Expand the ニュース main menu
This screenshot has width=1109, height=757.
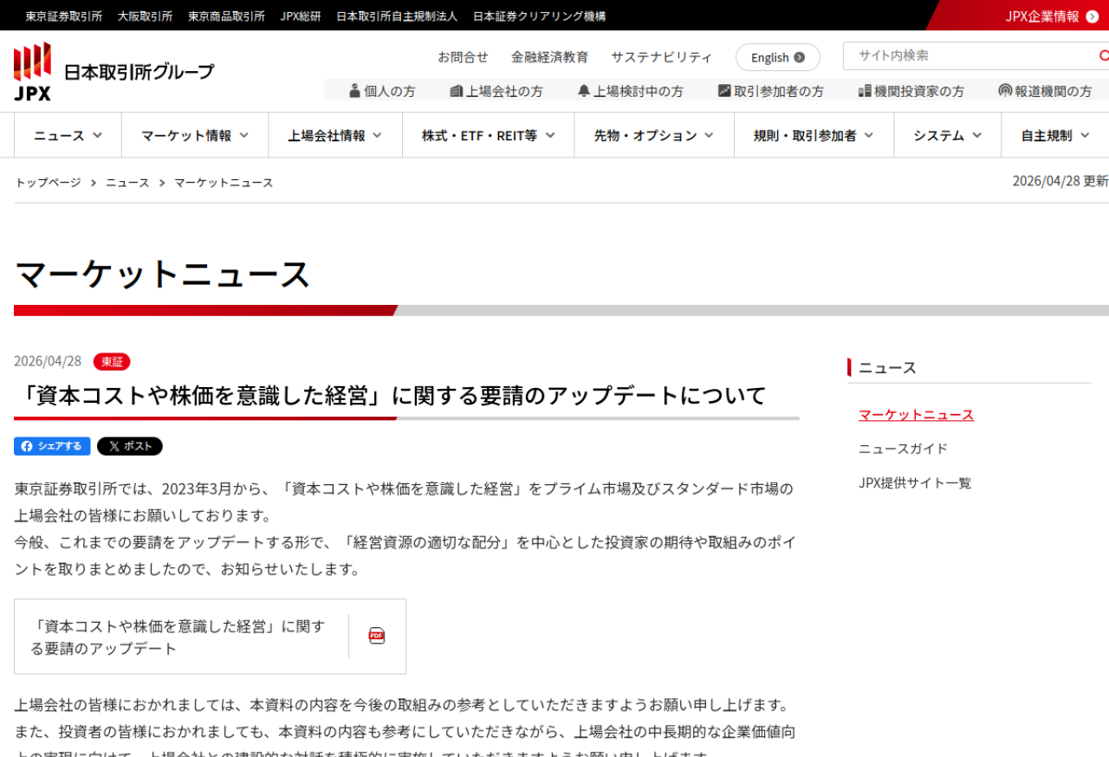click(x=68, y=135)
